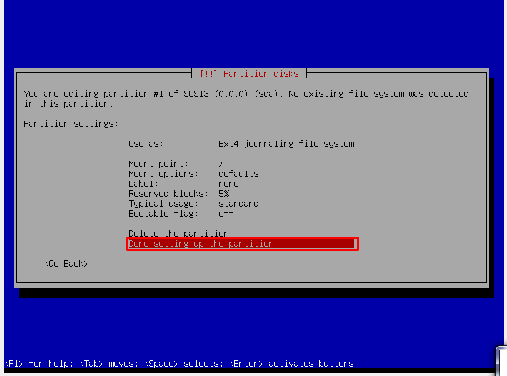Click the "Partition disks" dialog title
Screen dimensions: 507x376
point(249,74)
